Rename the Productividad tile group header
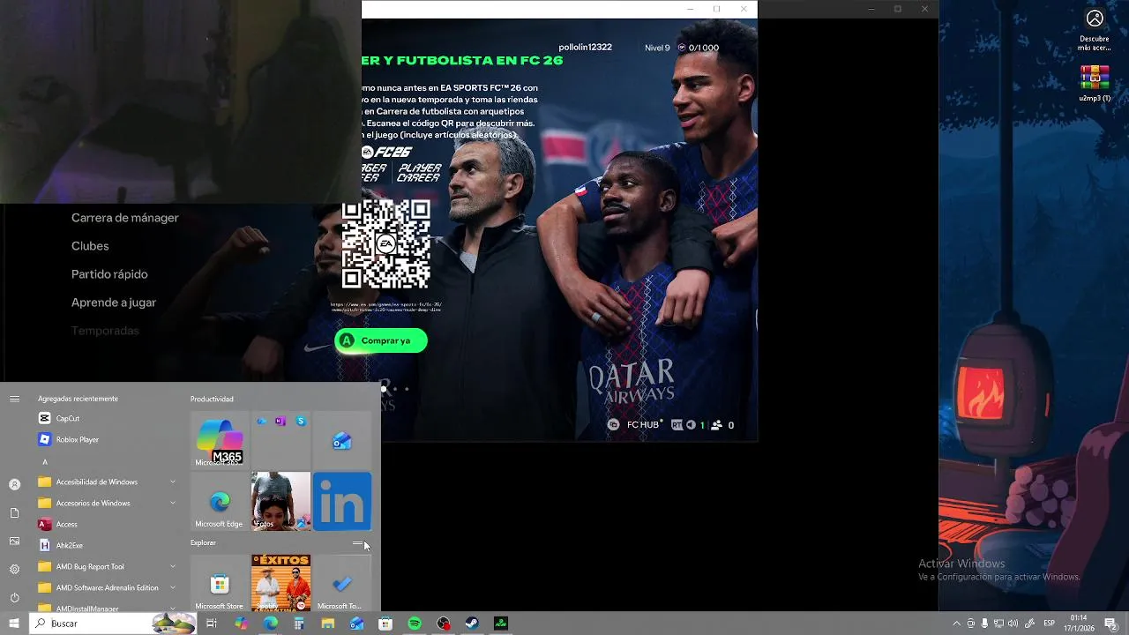 tap(212, 399)
